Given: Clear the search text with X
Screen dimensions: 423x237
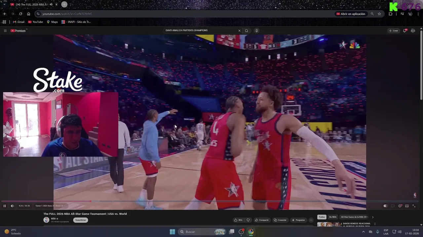Looking at the screenshot, I should 240,31.
